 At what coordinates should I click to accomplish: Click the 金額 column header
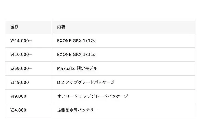pyautogui.click(x=14, y=27)
